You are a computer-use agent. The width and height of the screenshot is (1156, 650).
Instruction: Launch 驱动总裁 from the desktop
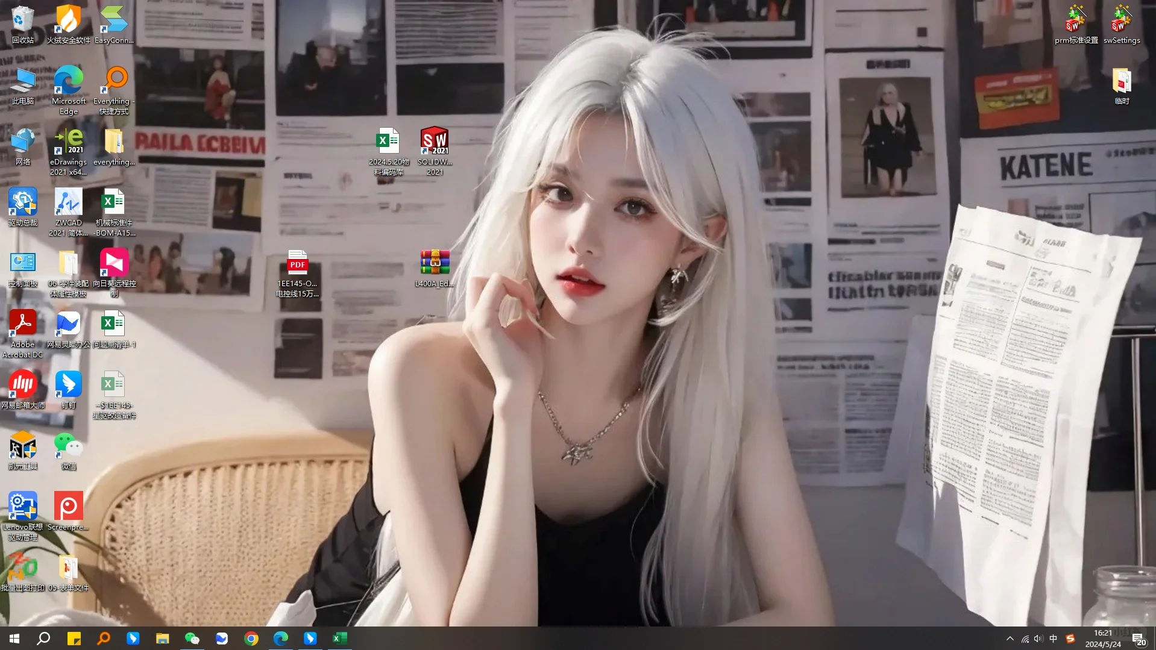click(23, 207)
